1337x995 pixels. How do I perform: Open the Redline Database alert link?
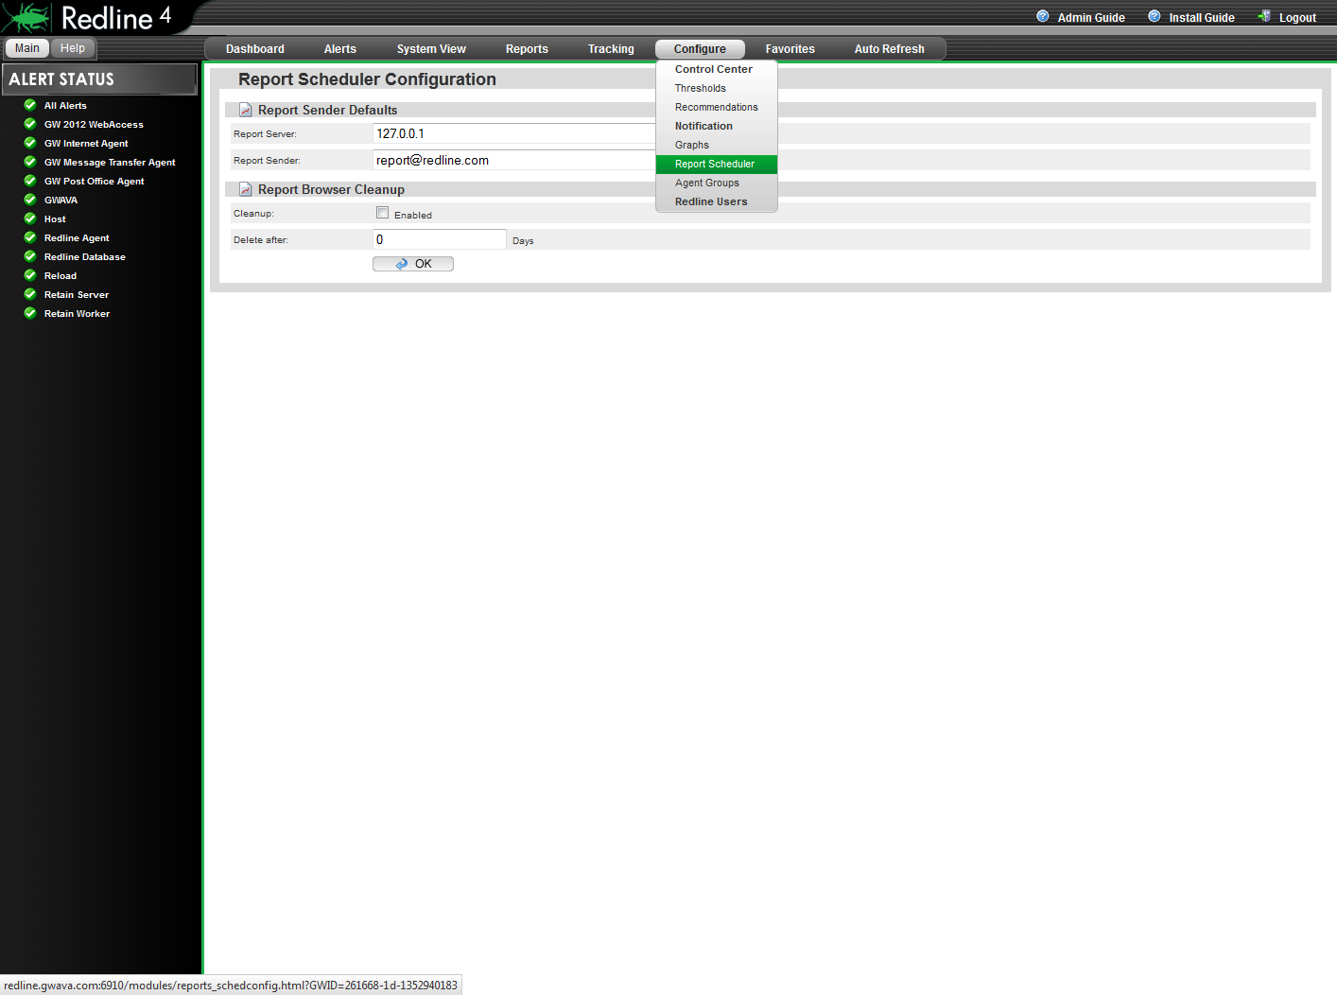coord(85,257)
